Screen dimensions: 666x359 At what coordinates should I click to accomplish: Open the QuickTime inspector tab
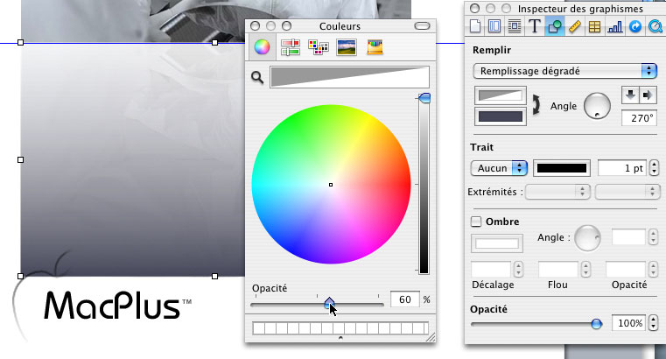[655, 27]
